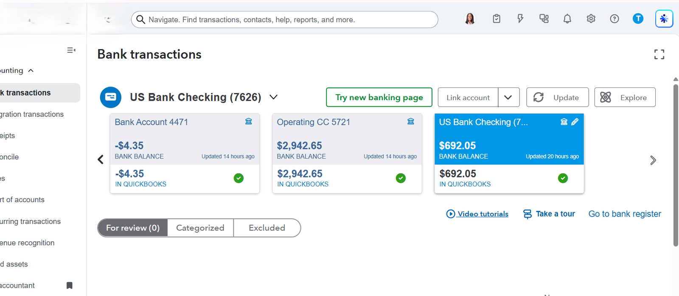Click the search magnifier icon

click(x=140, y=20)
